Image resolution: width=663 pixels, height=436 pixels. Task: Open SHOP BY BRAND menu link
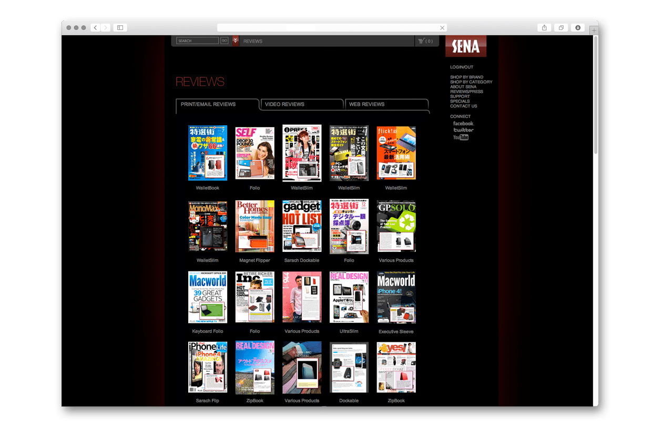coord(466,77)
